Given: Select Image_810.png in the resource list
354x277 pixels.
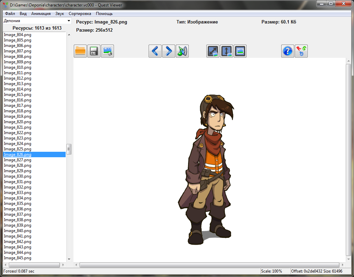Looking at the screenshot, I should point(18,67).
